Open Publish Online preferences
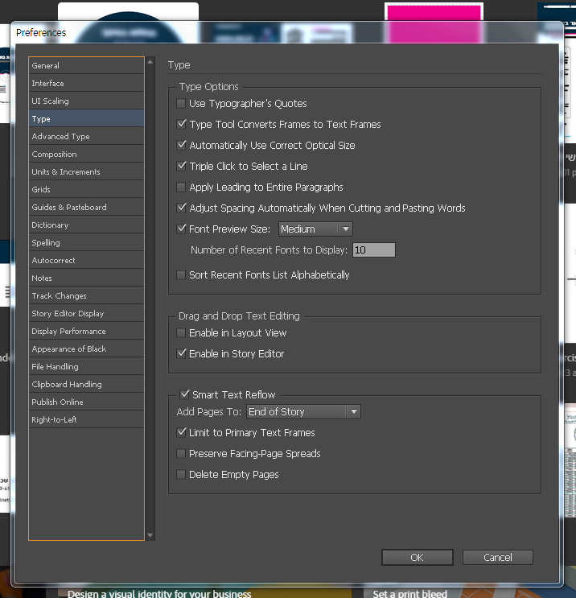 point(87,402)
